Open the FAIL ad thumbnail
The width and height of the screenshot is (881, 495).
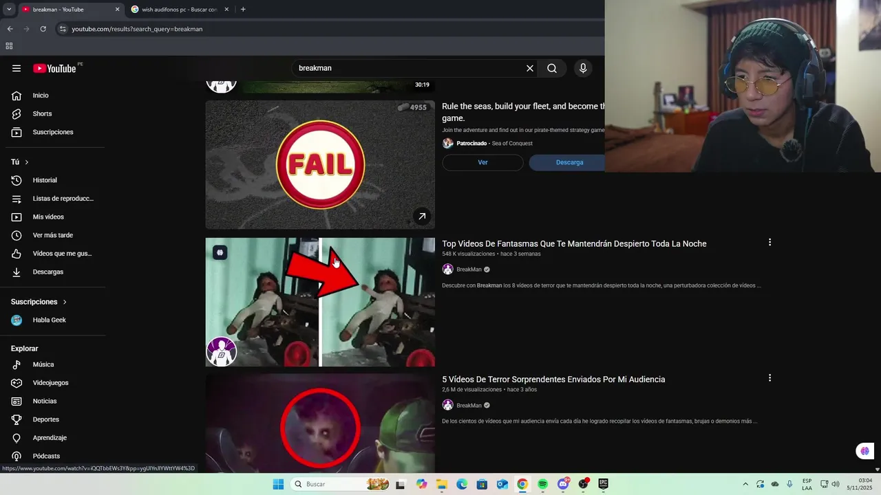click(320, 165)
